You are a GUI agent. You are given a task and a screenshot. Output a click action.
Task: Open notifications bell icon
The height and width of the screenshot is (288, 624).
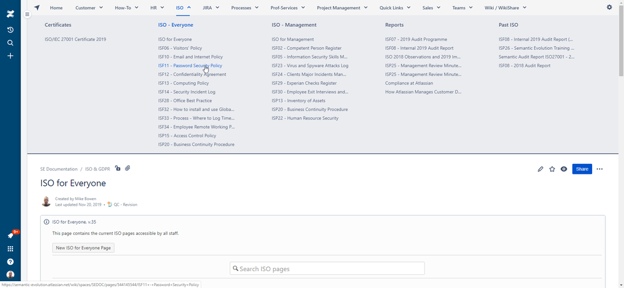point(11,236)
